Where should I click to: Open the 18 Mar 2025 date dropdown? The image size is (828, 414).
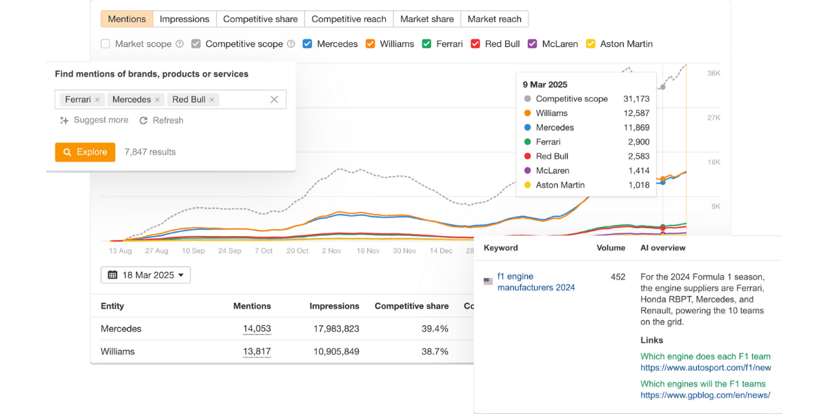click(146, 275)
